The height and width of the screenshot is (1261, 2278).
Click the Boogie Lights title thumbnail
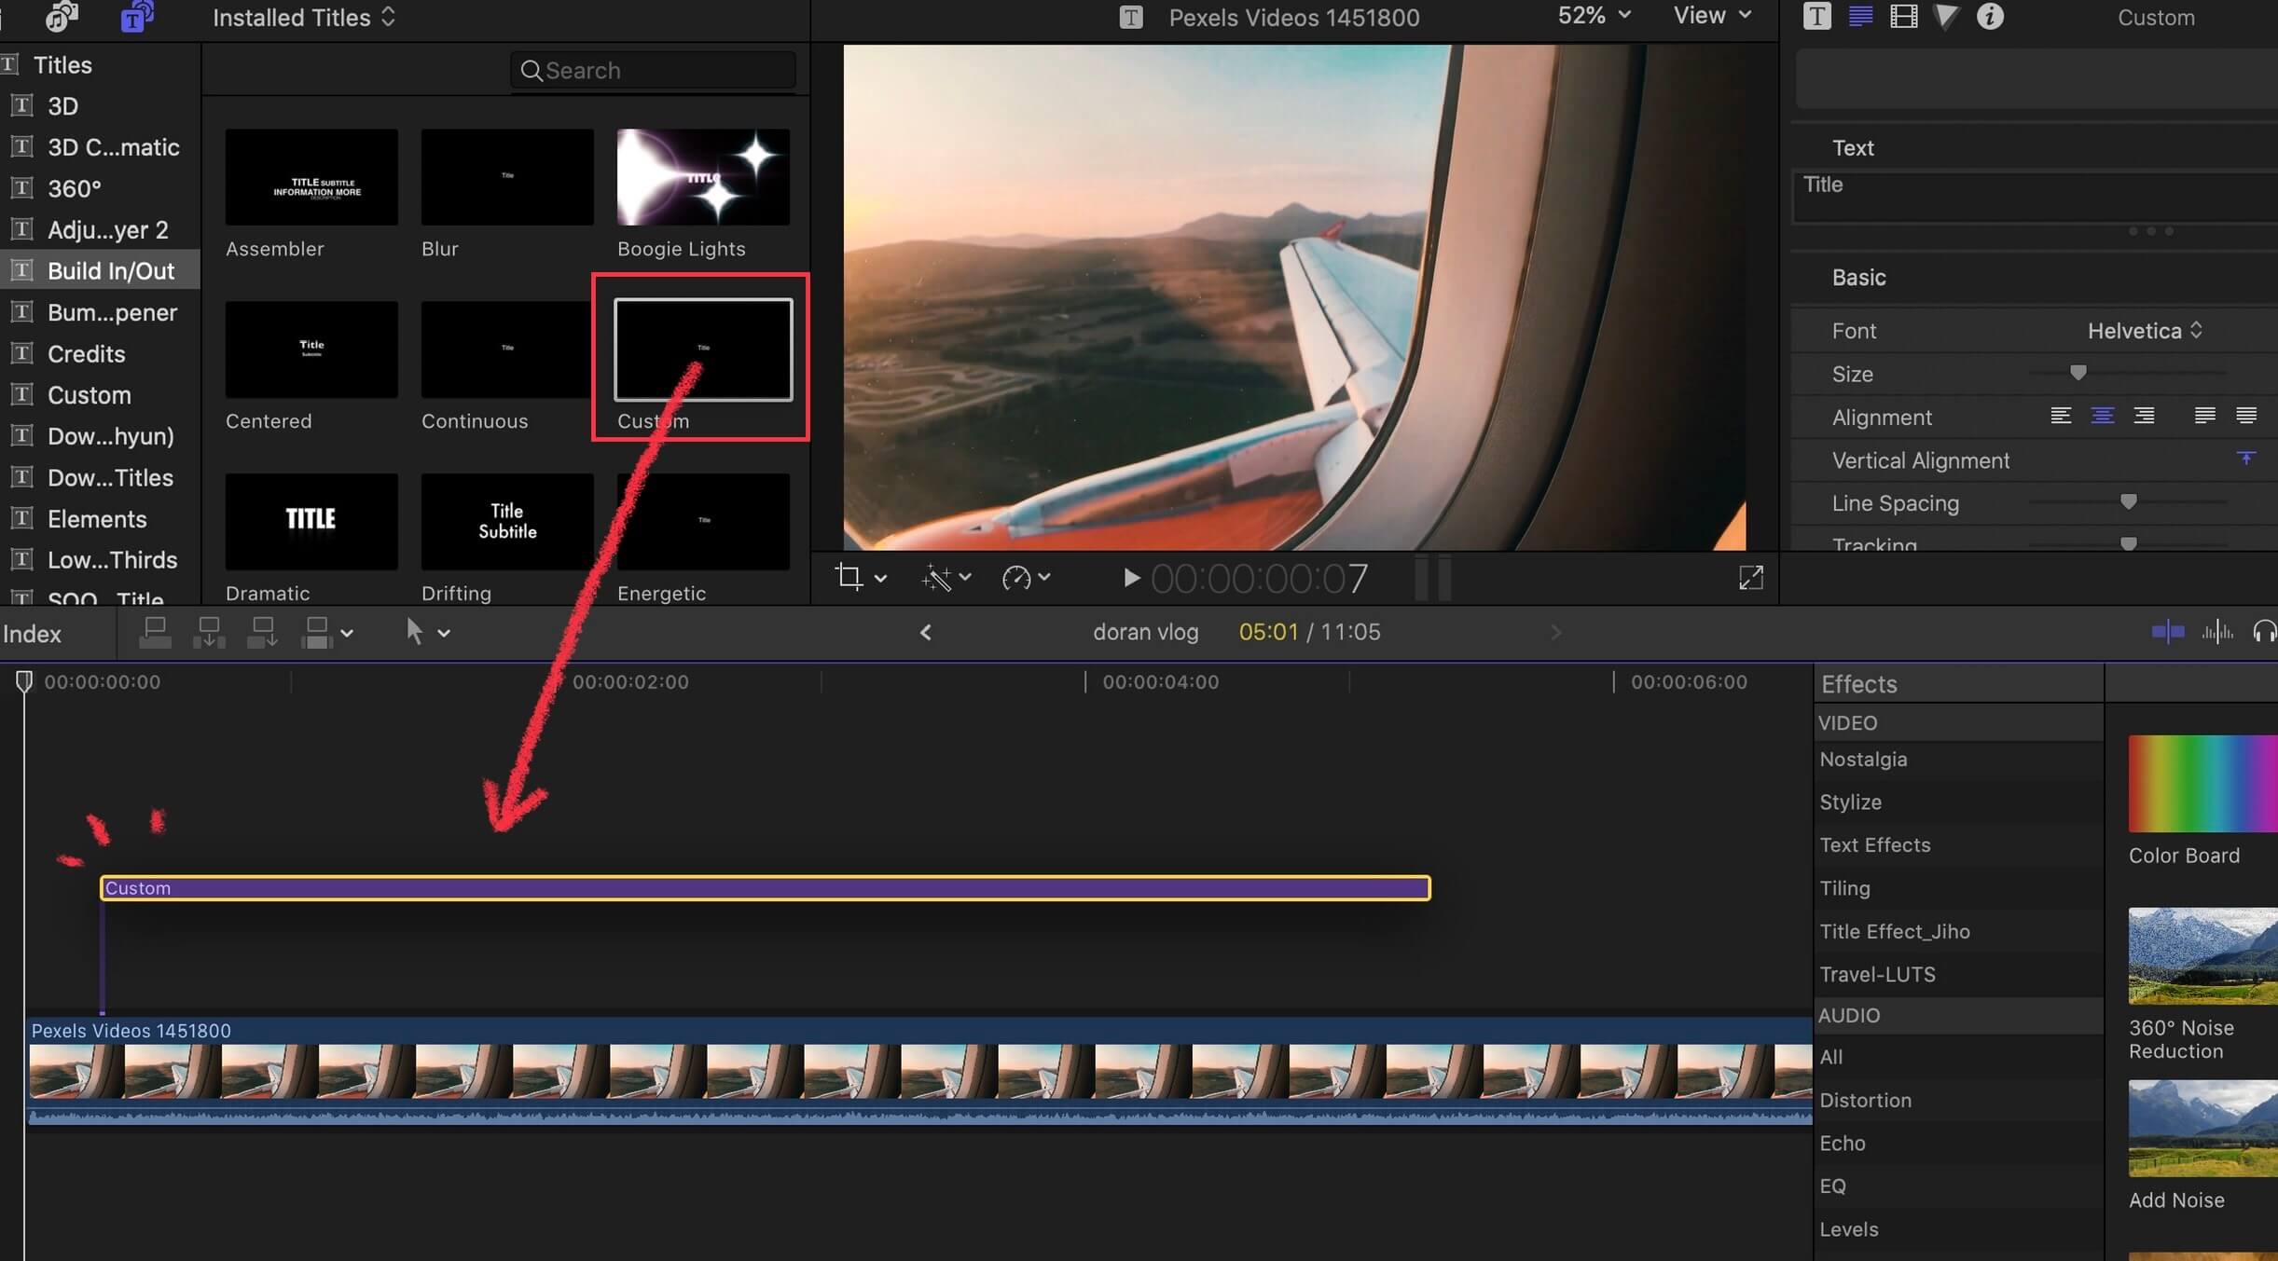point(703,177)
